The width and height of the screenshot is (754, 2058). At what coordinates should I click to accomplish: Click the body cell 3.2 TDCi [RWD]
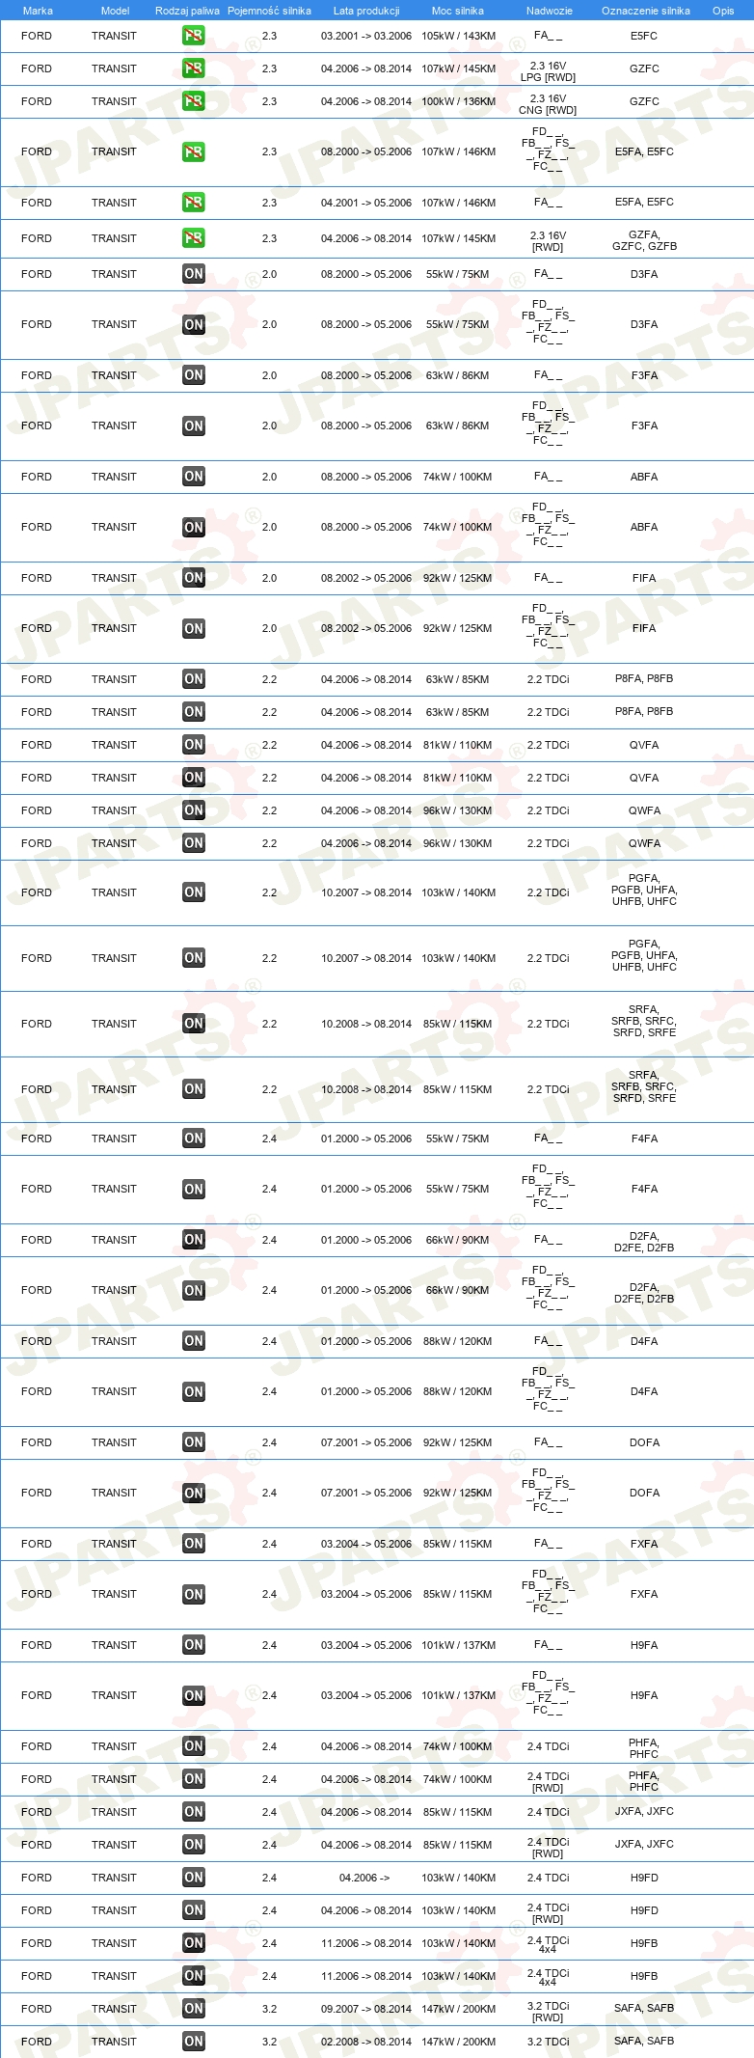coord(548,2012)
